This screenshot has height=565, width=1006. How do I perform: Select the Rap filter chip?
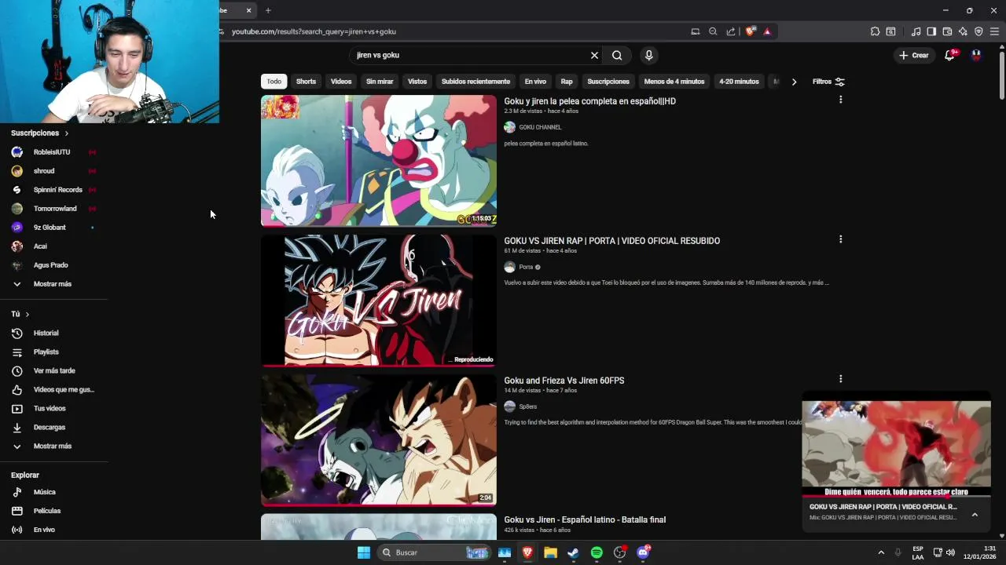(567, 82)
